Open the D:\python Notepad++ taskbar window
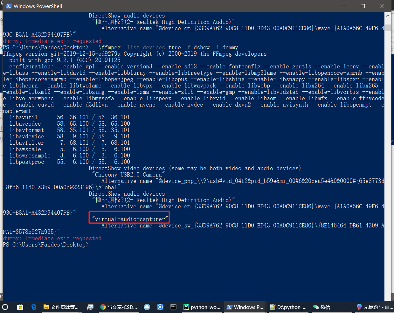394x313 pixels. (x=288, y=307)
